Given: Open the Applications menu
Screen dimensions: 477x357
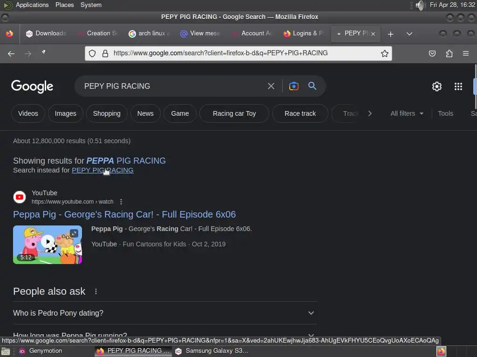Looking at the screenshot, I should [x=32, y=5].
